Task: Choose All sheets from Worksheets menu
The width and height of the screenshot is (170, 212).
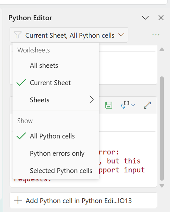Action: 44,66
